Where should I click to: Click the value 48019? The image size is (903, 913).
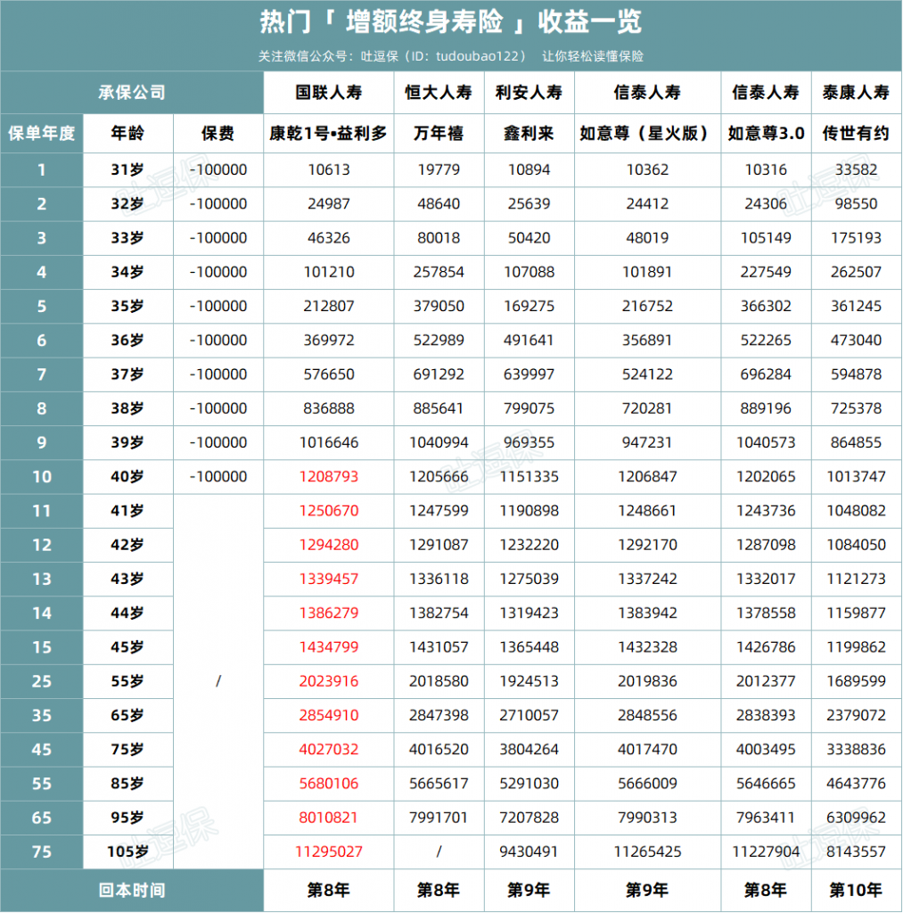tap(647, 237)
